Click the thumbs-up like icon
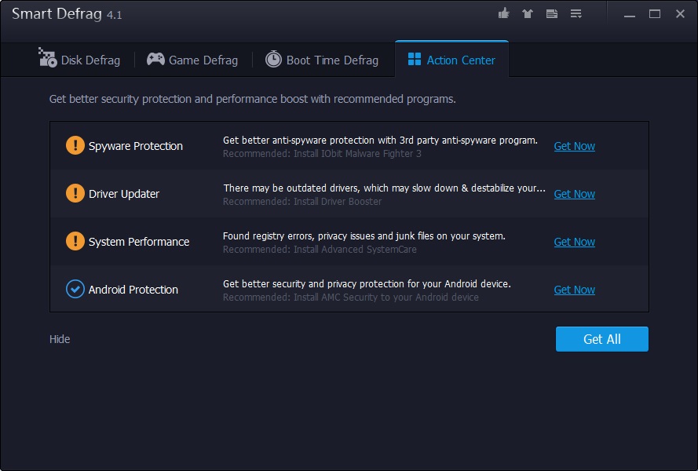The image size is (698, 471). pos(504,14)
